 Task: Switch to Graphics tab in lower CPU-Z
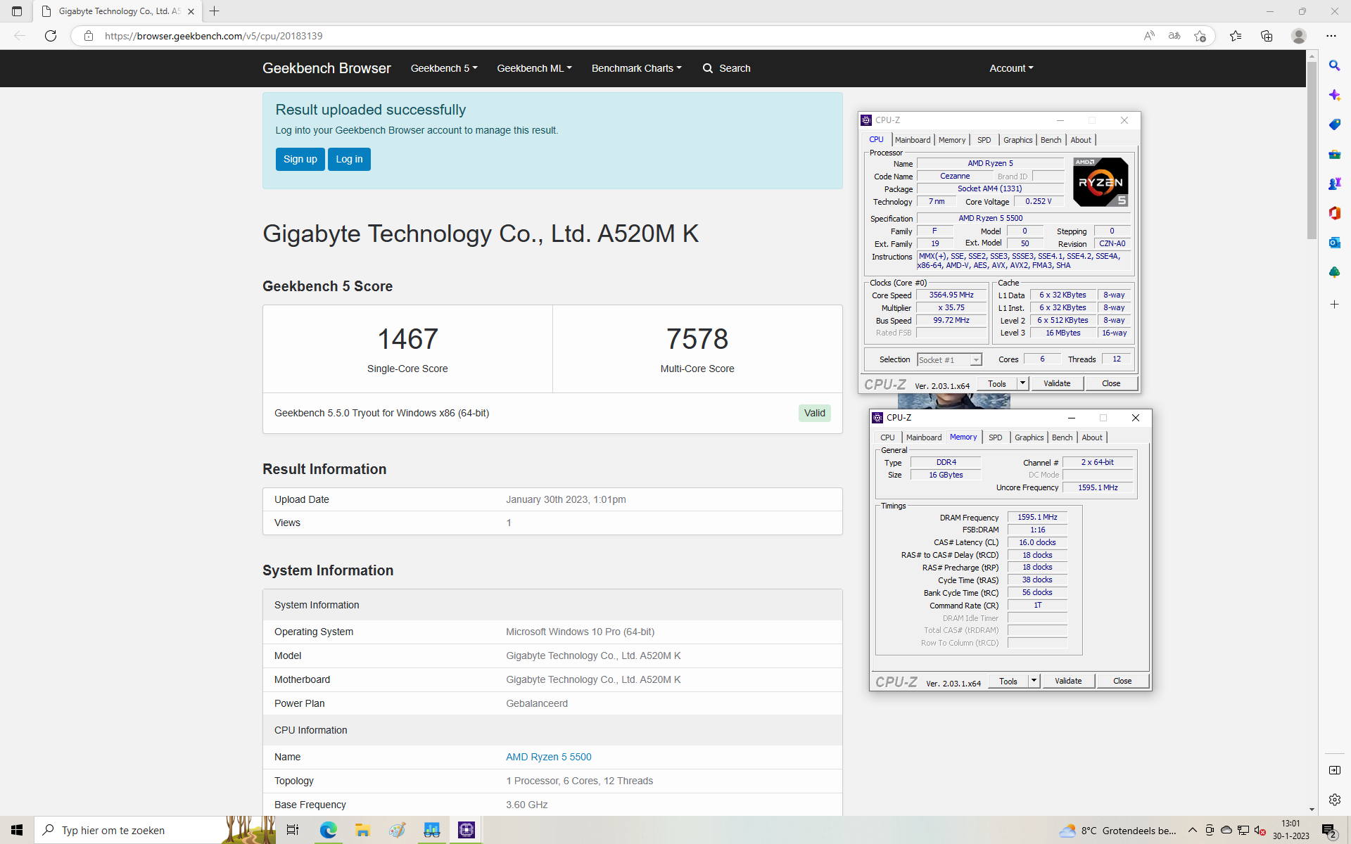pos(1029,437)
